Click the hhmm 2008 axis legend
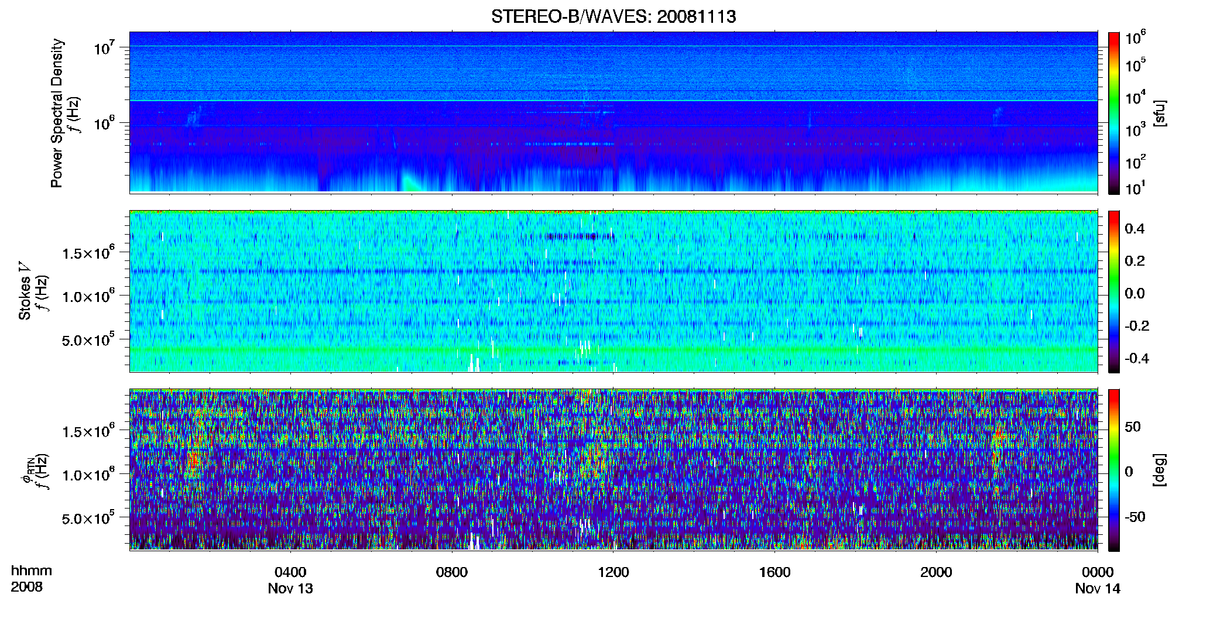The width and height of the screenshot is (1227, 632). click(32, 579)
